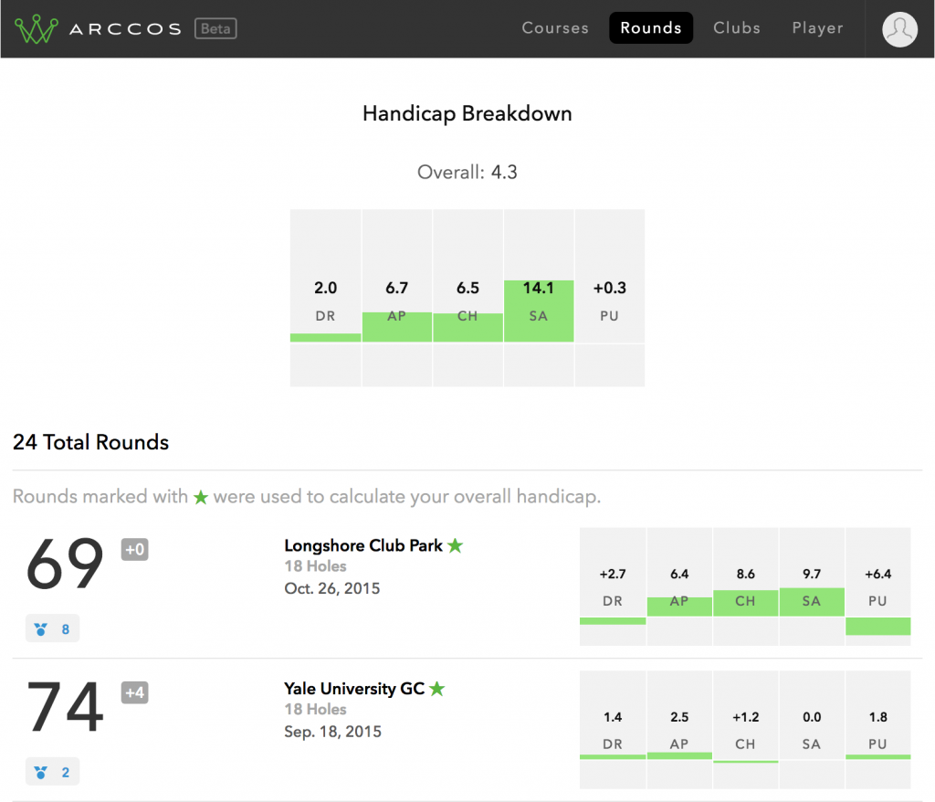Click Longshore AP 6.4 column
Viewport: 935px width, 802px height.
(679, 586)
